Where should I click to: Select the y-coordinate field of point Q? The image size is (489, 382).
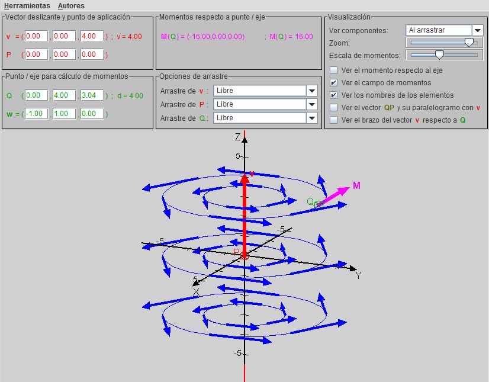[64, 95]
